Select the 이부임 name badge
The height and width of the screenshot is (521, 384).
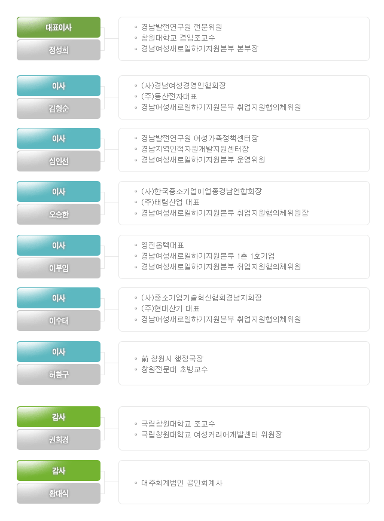(x=59, y=268)
